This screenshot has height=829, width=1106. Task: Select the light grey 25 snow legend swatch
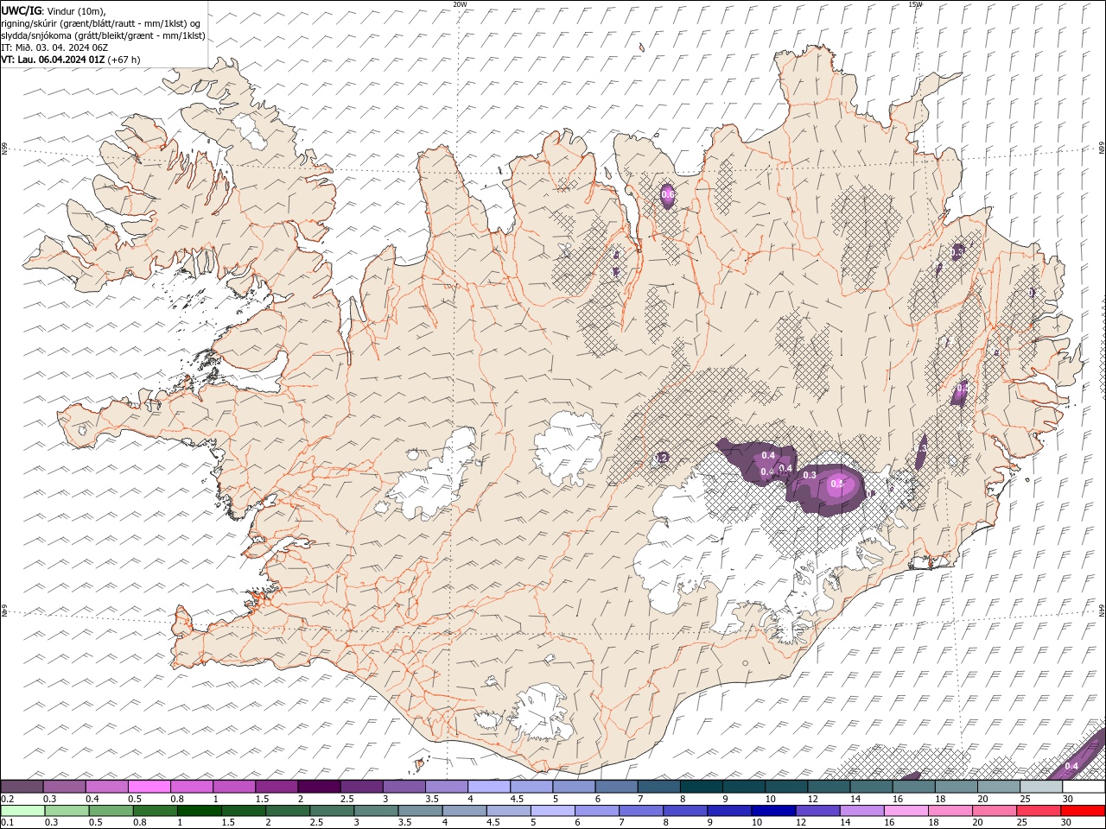pyautogui.click(x=1040, y=787)
